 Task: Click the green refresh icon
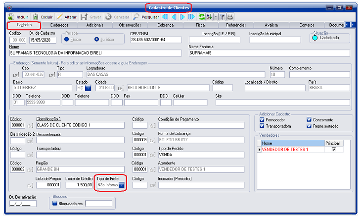point(201,17)
